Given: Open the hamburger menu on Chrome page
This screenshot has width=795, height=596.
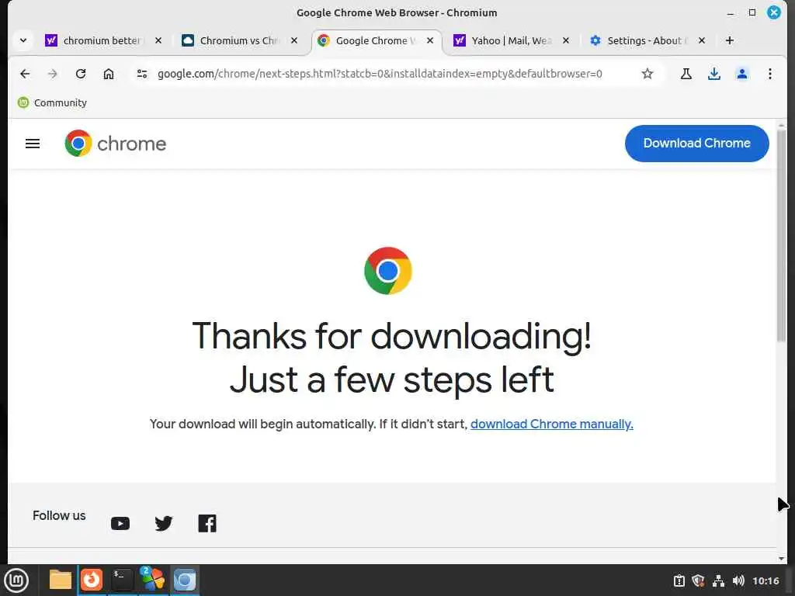Looking at the screenshot, I should click(x=33, y=144).
